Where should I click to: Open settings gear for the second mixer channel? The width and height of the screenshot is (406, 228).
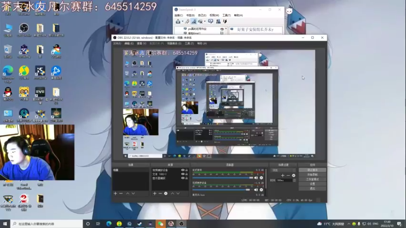point(261,189)
